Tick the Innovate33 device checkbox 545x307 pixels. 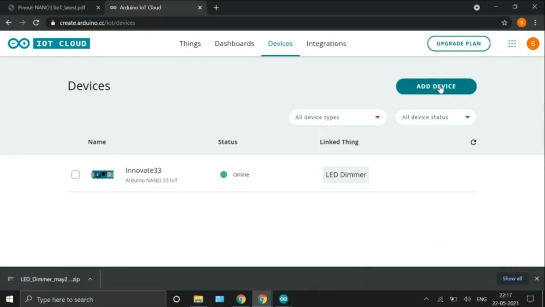click(x=76, y=174)
